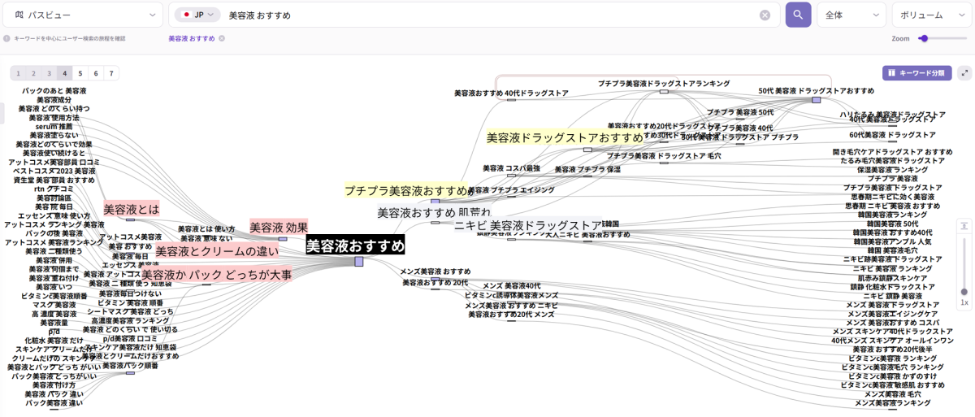This screenshot has width=975, height=417.
Task: Switch to step tab 2
Action: (33, 73)
